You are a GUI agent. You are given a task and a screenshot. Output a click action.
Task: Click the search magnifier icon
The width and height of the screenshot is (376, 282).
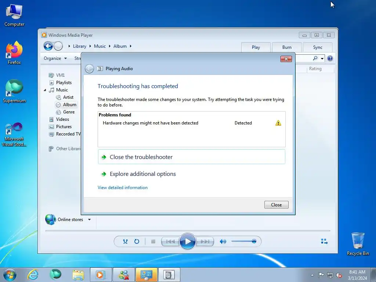click(315, 58)
